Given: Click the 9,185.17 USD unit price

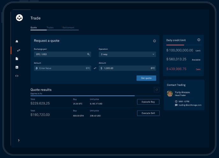Looking at the screenshot, I should click(96, 104).
